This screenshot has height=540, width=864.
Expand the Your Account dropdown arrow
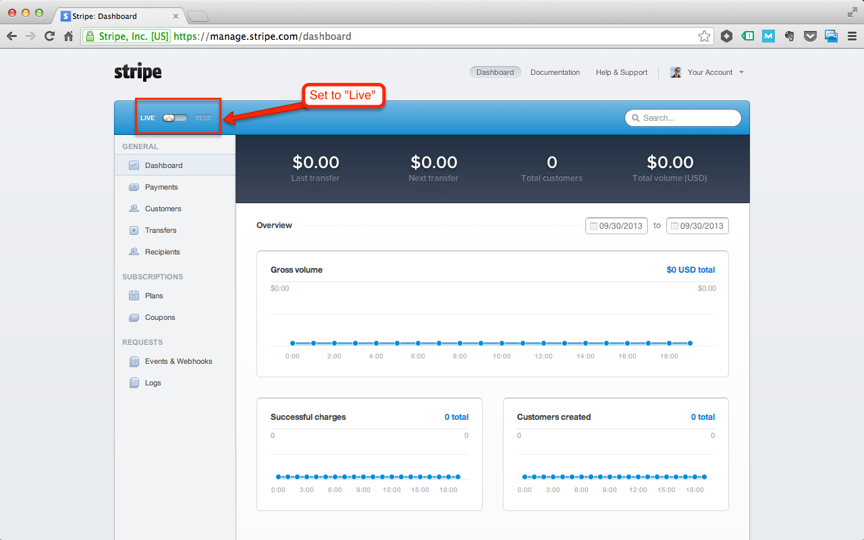(x=741, y=72)
